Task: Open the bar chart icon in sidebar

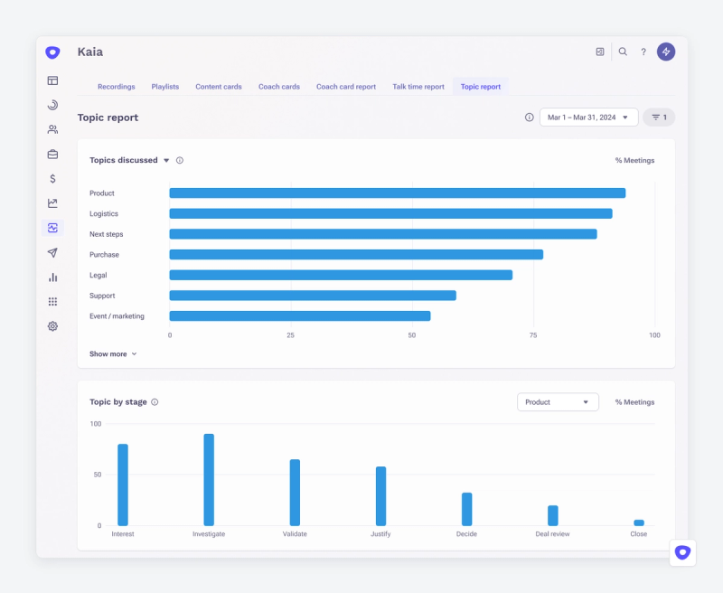Action: [52, 278]
